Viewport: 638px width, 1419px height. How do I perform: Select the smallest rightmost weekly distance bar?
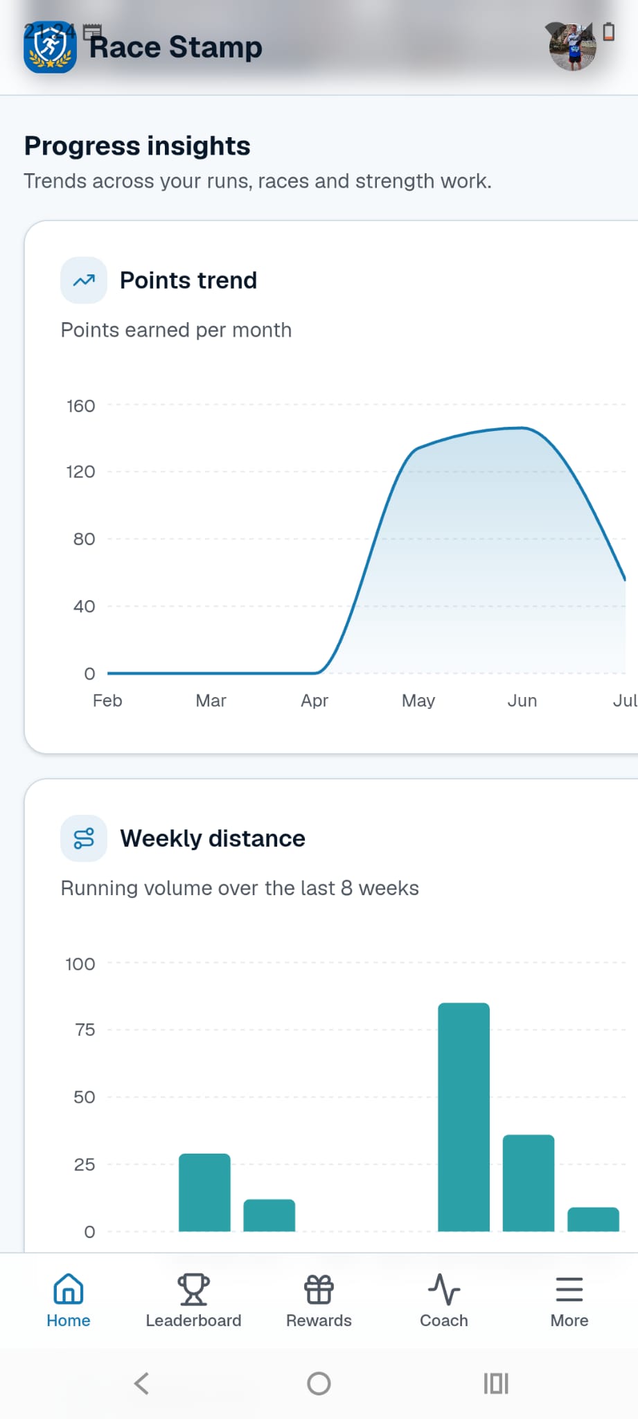[x=593, y=1219]
